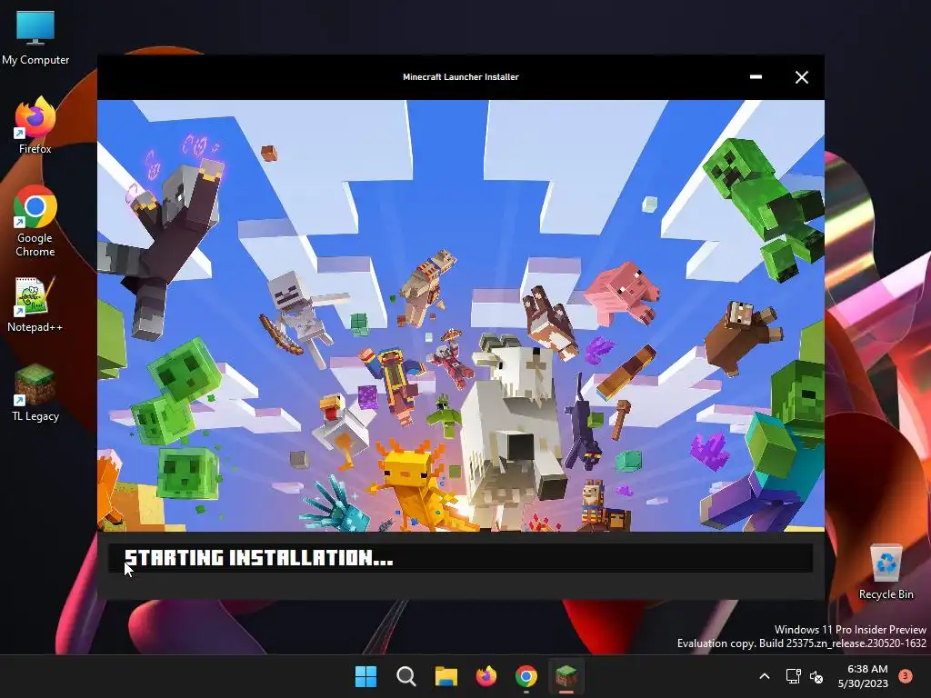Open taskbar Search
Viewport: 931px width, 698px height.
406,676
